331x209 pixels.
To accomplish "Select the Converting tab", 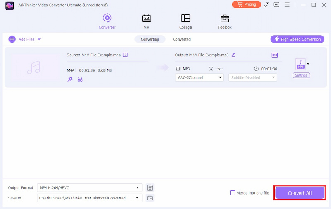I will tap(150, 39).
